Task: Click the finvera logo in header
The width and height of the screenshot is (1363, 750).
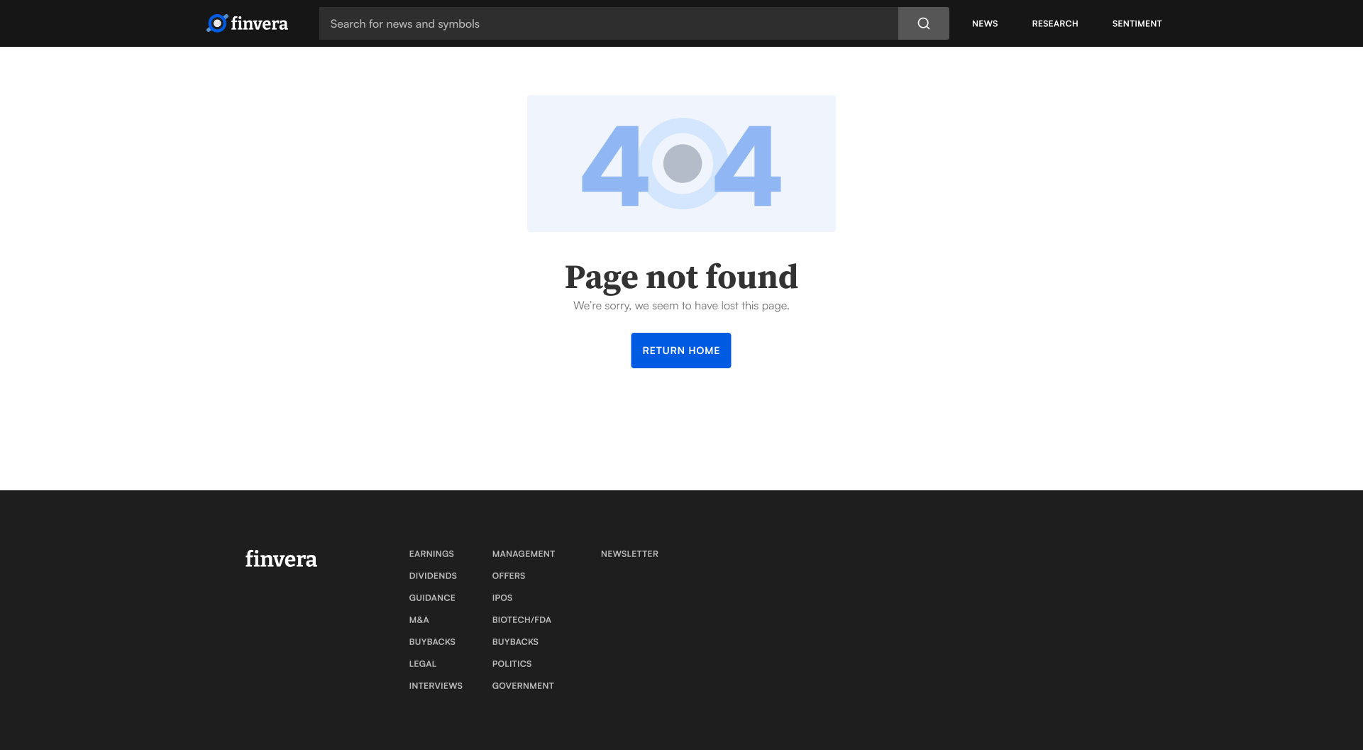Action: (247, 23)
